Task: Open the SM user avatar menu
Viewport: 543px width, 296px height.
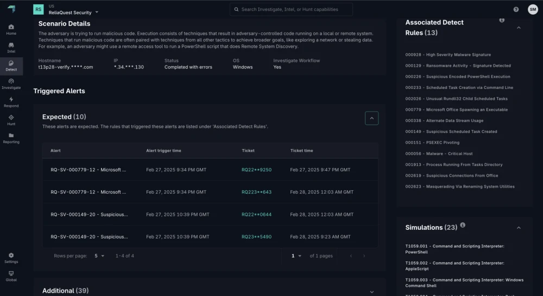Action: 533,9
